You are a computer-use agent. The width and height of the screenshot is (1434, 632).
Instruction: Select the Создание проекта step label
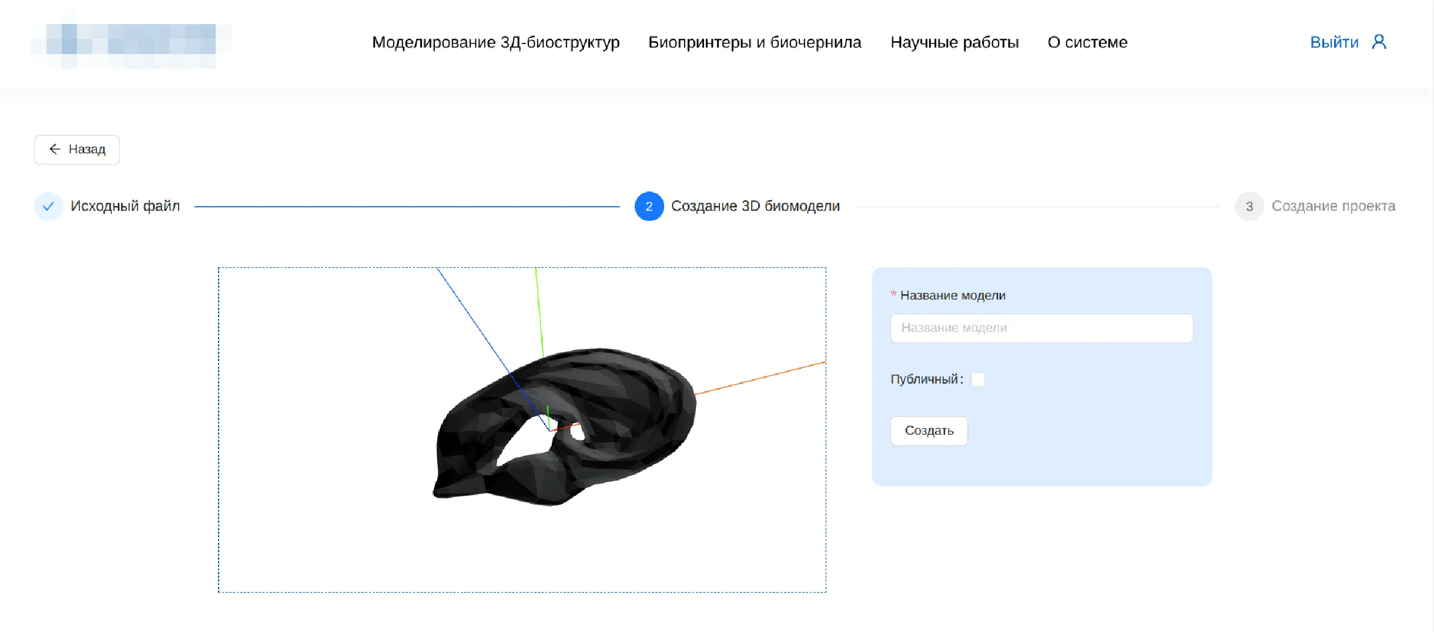pos(1333,206)
